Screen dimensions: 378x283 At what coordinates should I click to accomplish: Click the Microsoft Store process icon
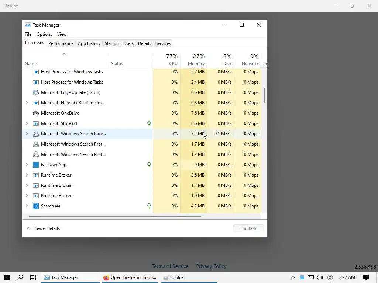(36, 123)
